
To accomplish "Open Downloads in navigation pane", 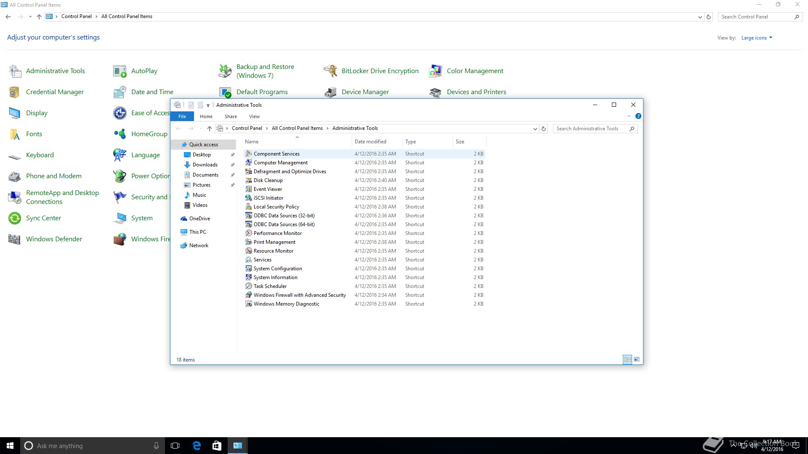I will pos(205,165).
